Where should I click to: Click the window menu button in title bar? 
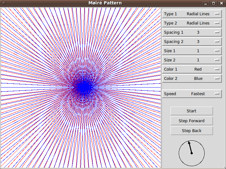tap(4, 3)
